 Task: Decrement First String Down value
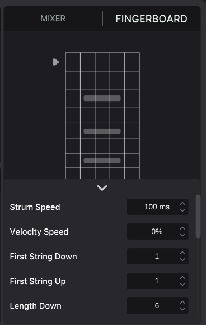pos(182,259)
